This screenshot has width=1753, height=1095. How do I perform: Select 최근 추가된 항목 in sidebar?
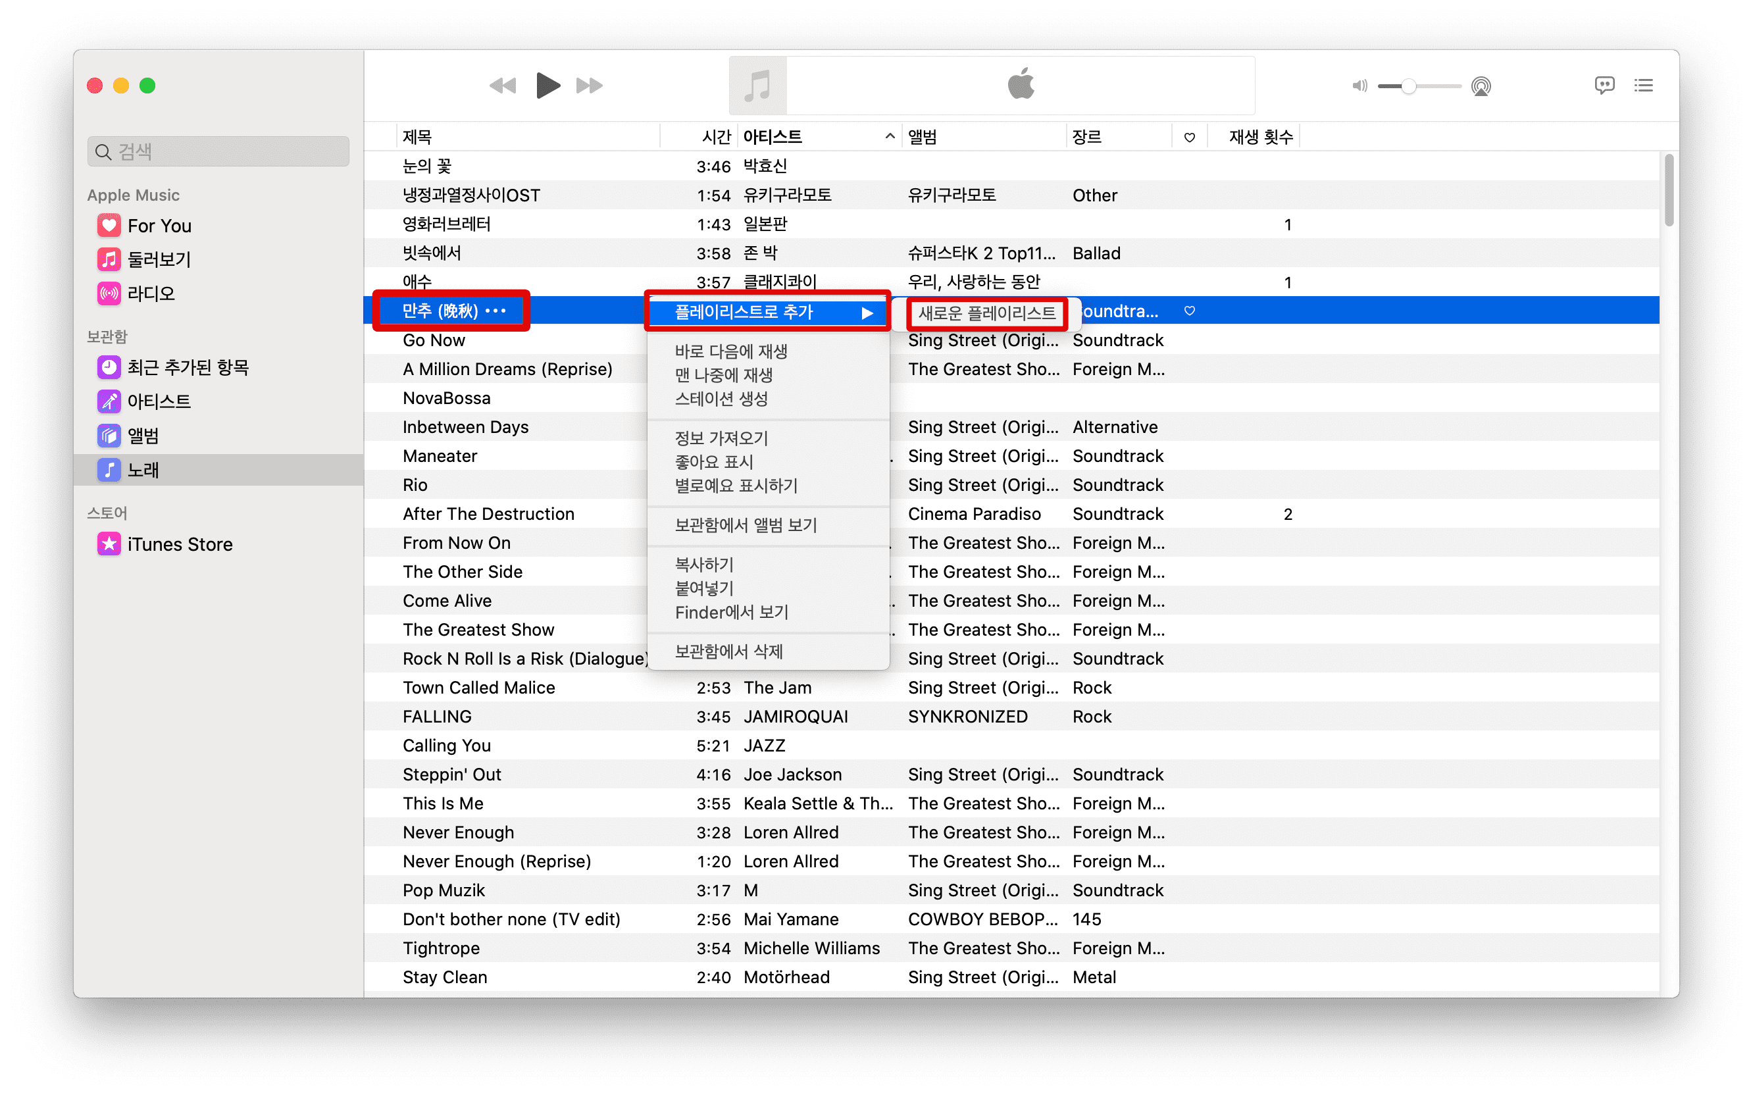coord(188,367)
